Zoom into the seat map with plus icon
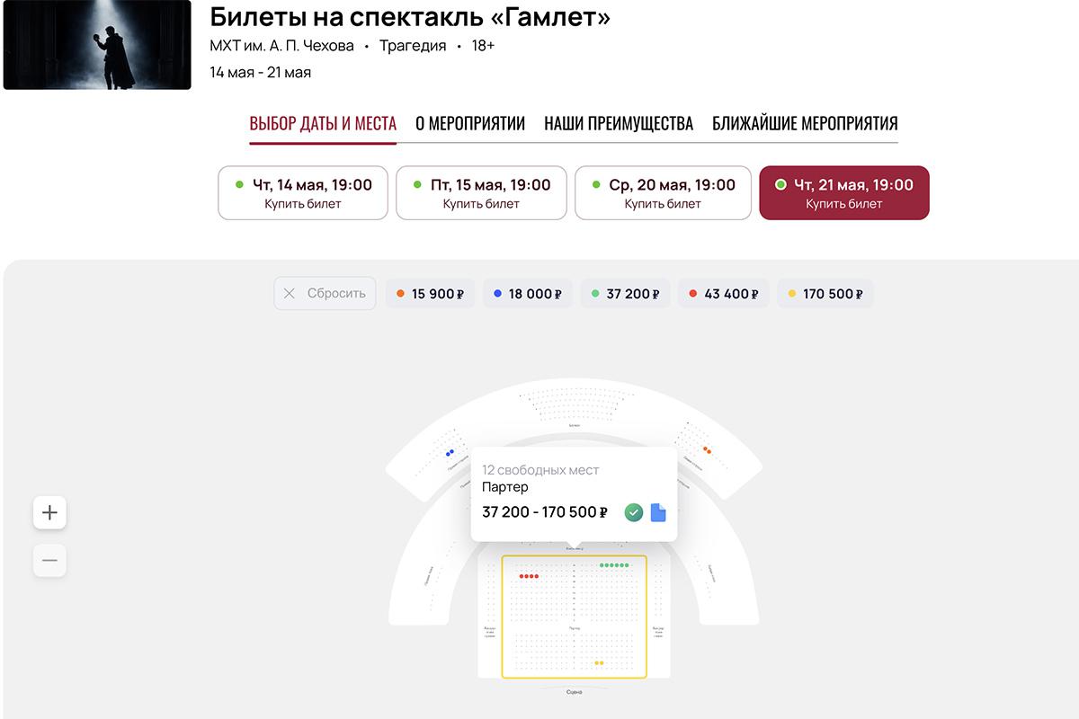Screen dimensions: 1079x719 tap(49, 512)
